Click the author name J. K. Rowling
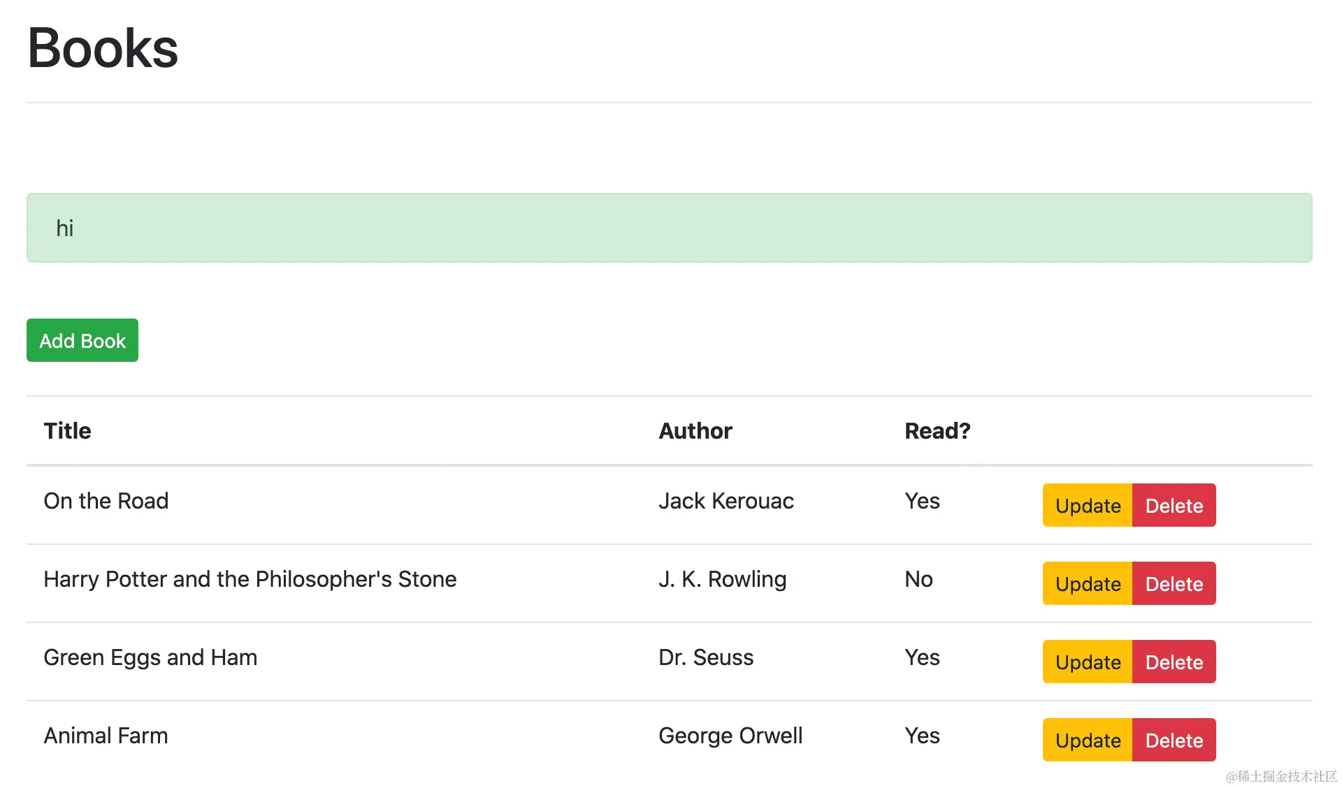This screenshot has width=1342, height=788. tap(723, 579)
